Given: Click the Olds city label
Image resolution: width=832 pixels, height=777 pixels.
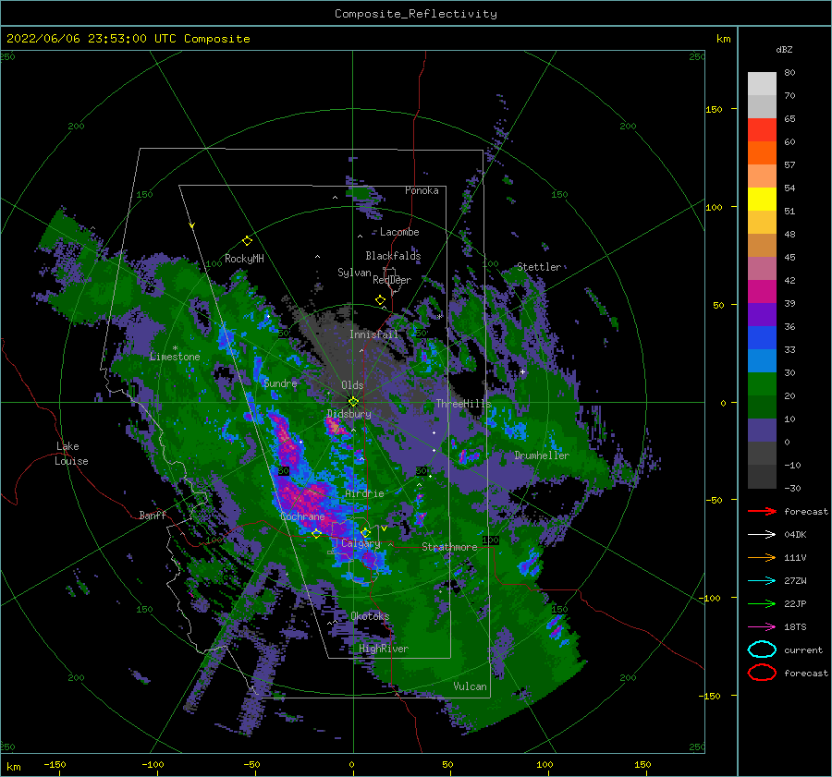Looking at the screenshot, I should pyautogui.click(x=352, y=385).
